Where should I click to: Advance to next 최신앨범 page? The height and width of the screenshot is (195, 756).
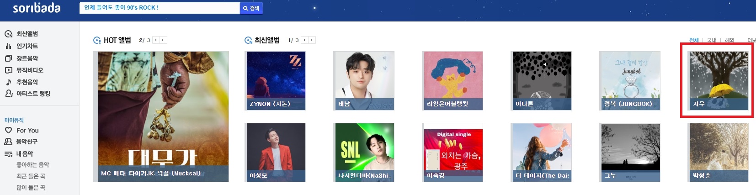click(x=312, y=40)
